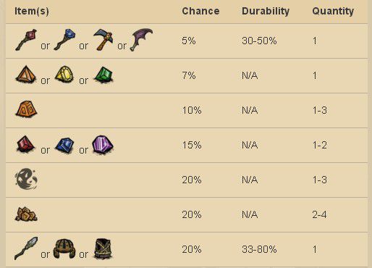This screenshot has width=372, height=268.
Task: Click the blue Ice Staff icon
Action: click(x=64, y=40)
